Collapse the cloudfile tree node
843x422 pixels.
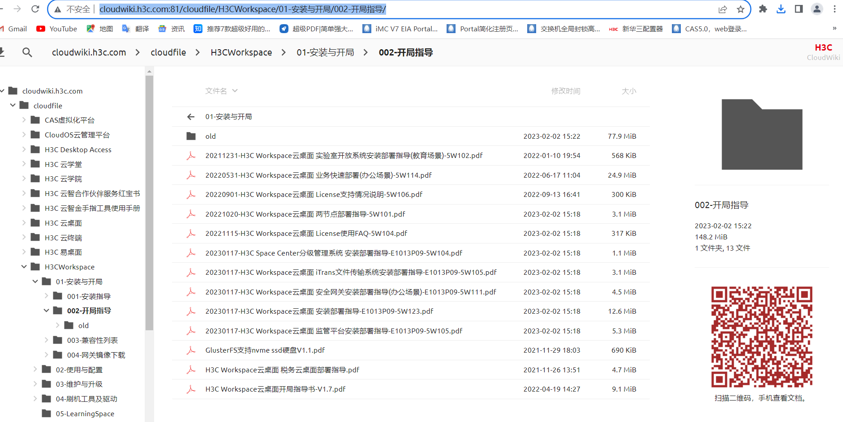13,105
